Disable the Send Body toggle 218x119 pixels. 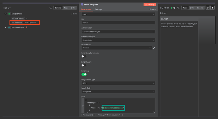coord(84,74)
